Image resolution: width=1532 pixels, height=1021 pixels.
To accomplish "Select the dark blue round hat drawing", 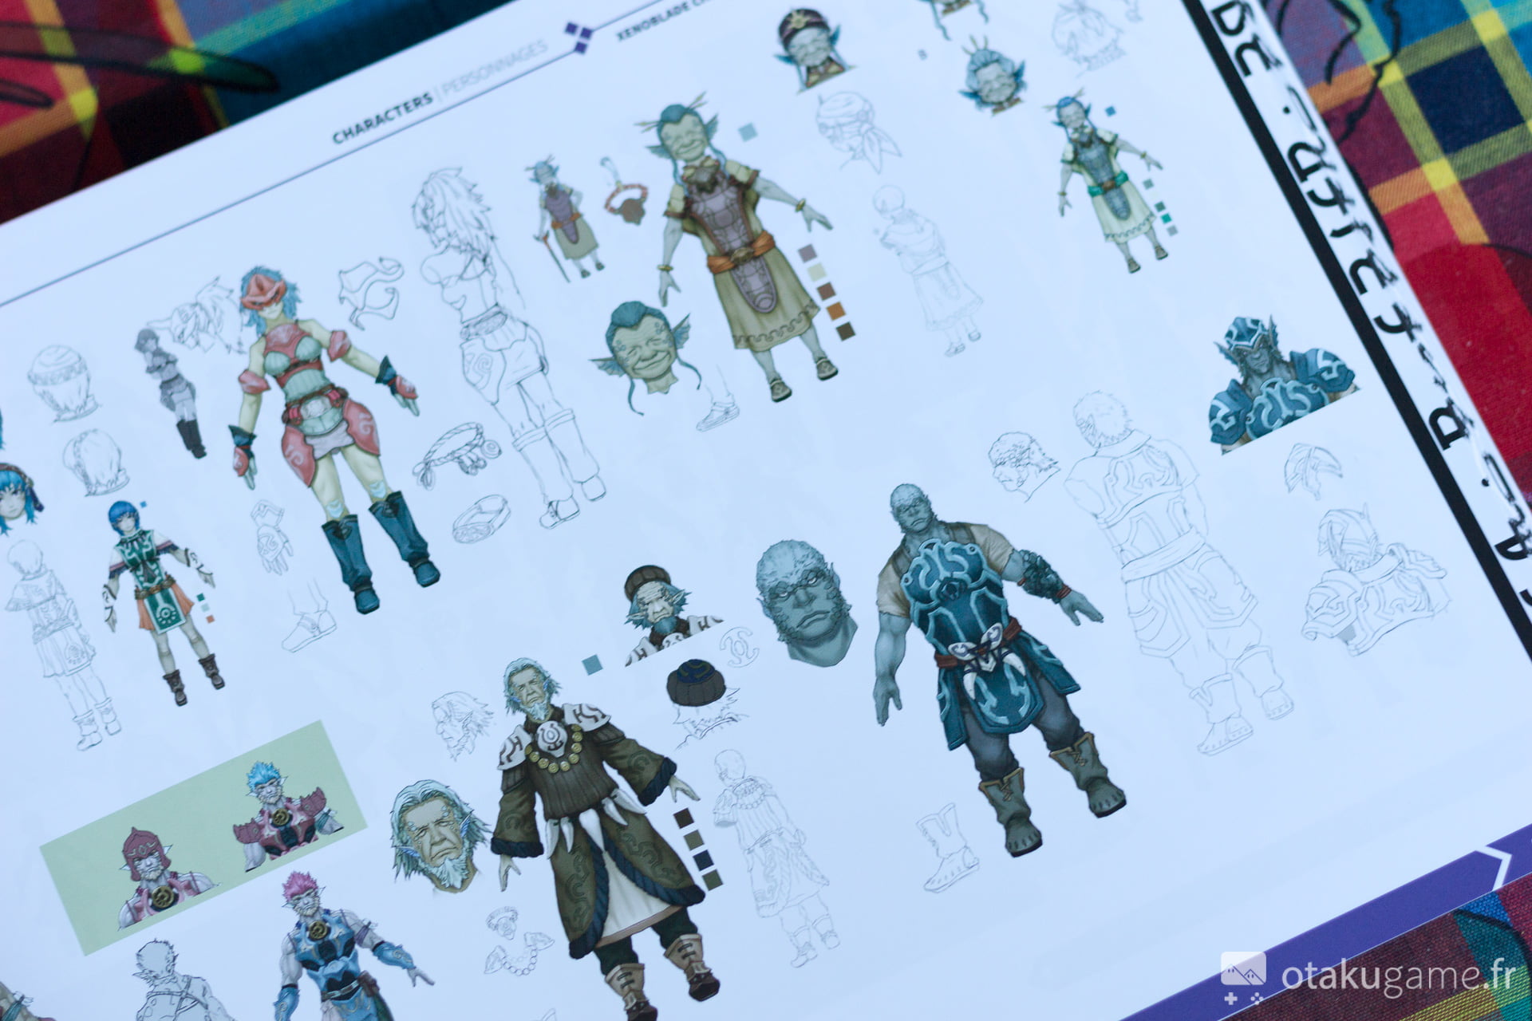I will pyautogui.click(x=695, y=684).
